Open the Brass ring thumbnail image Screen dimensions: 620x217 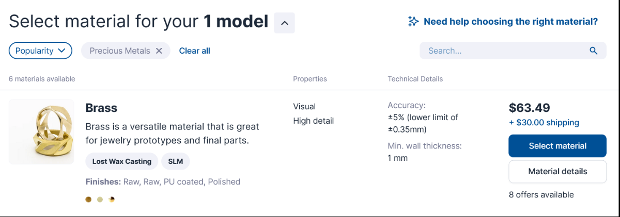tap(41, 131)
